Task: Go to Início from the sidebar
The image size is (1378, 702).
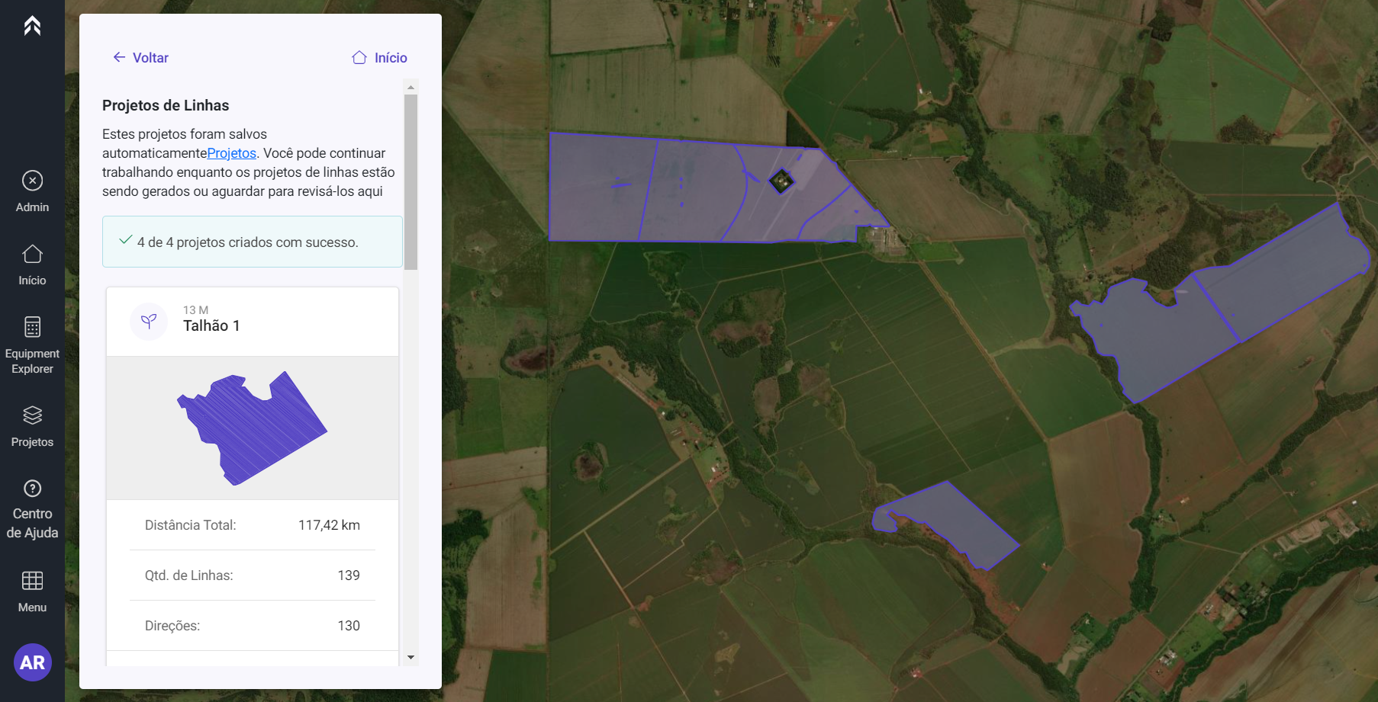Action: [x=32, y=264]
